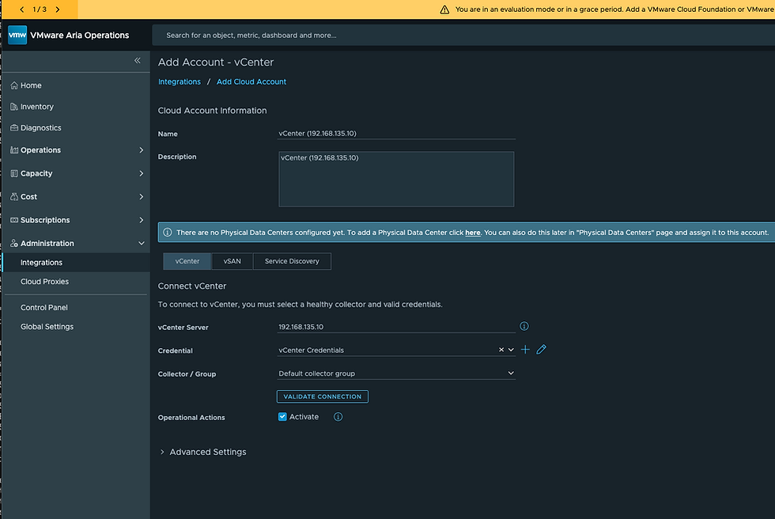This screenshot has width=775, height=519.
Task: Click the '1 / 3' page counter text
Action: point(40,9)
